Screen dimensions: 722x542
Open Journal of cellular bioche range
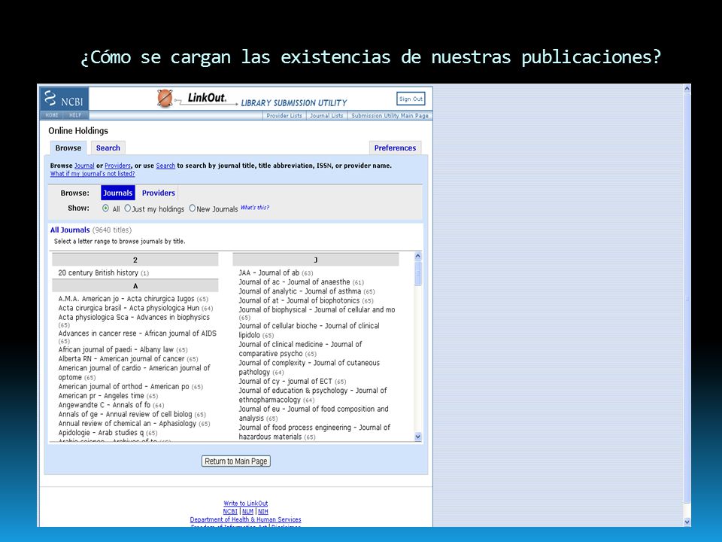click(309, 330)
